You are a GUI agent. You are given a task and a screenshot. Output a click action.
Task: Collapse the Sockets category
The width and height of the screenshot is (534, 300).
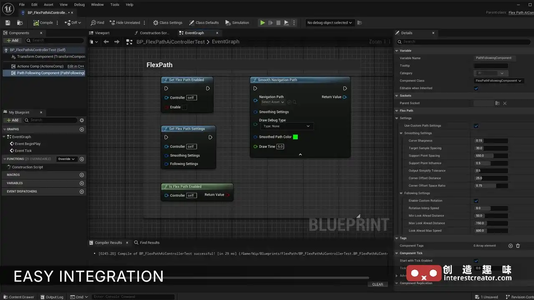tap(397, 96)
